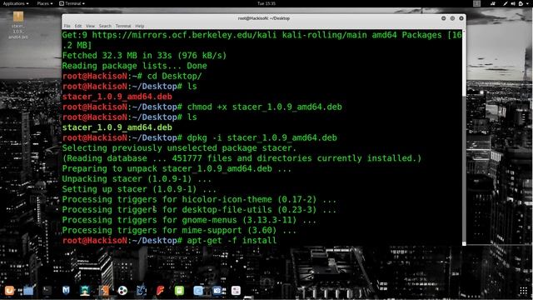Open the Search menu in terminal window
Screen dimensions: 533x300
(x=105, y=26)
